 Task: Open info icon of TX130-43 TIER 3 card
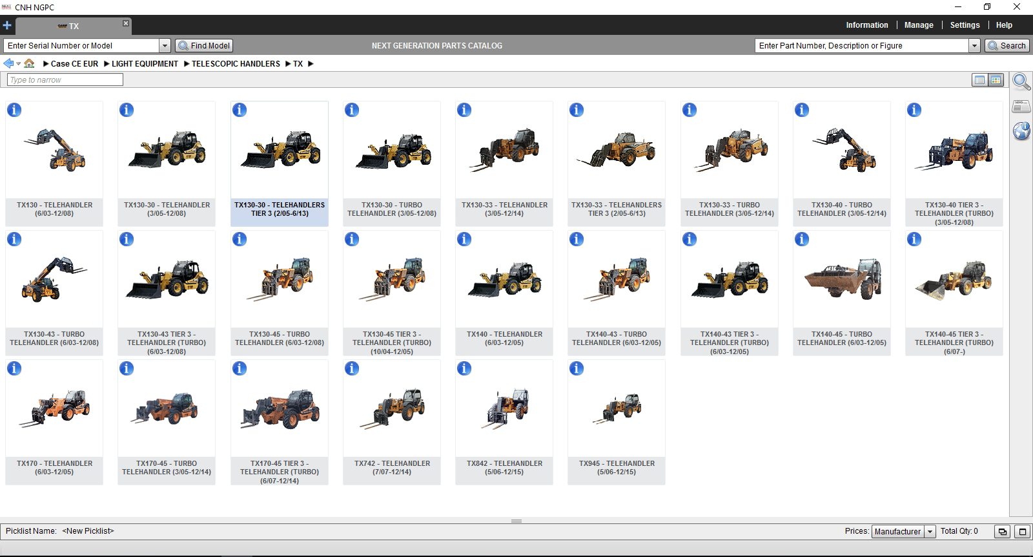tap(127, 239)
